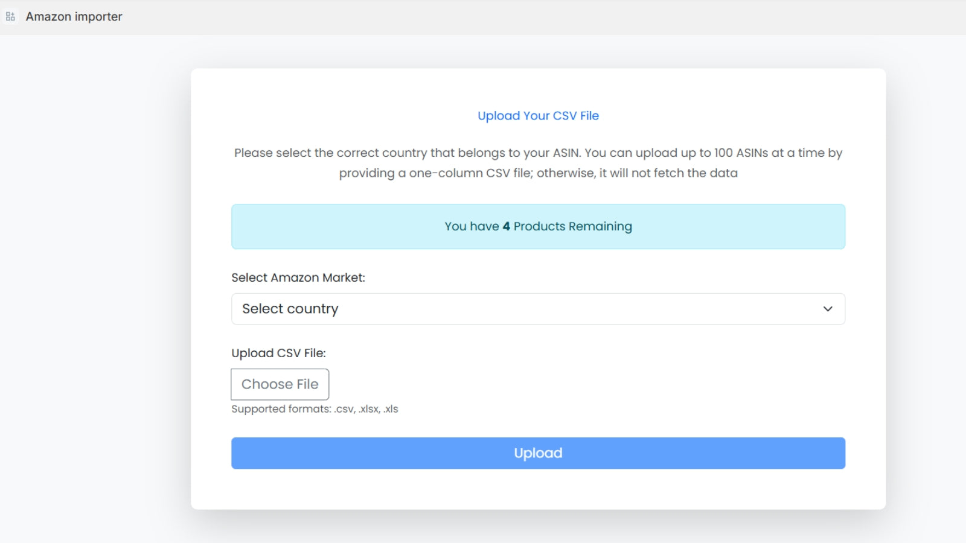
Task: Open the Amazon importer app via its header icon
Action: tap(10, 16)
